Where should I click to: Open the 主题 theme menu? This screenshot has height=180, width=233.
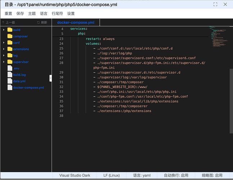tap(32, 14)
